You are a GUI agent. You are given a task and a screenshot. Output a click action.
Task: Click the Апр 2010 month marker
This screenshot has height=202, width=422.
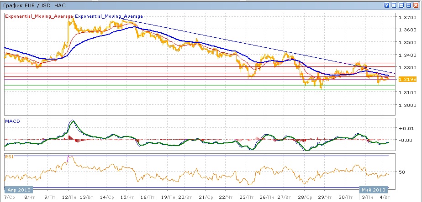coord(17,189)
